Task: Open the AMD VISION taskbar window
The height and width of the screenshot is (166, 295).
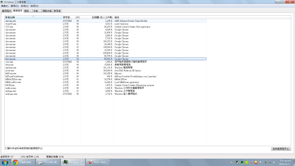Action: pos(98,162)
